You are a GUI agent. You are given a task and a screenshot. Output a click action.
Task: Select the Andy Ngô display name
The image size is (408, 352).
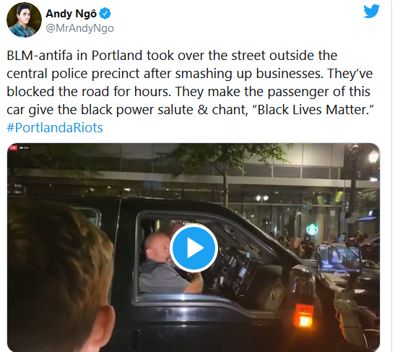[71, 14]
